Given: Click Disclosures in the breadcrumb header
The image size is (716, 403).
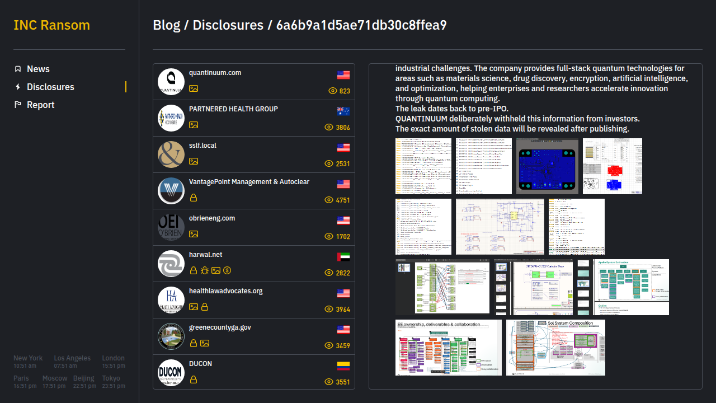Looking at the screenshot, I should (x=228, y=25).
